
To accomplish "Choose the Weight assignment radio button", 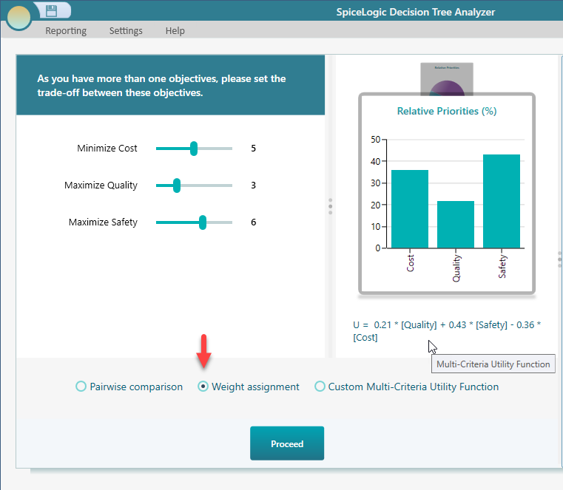I will [x=203, y=387].
